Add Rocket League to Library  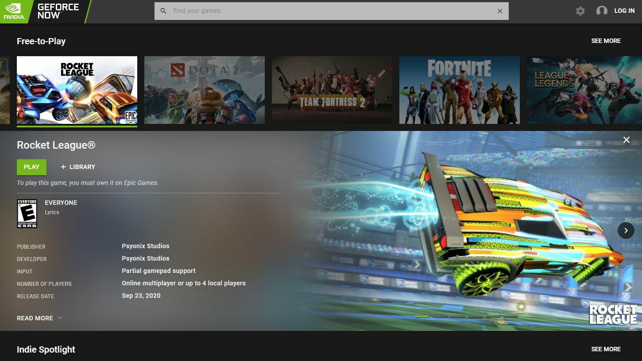click(78, 167)
